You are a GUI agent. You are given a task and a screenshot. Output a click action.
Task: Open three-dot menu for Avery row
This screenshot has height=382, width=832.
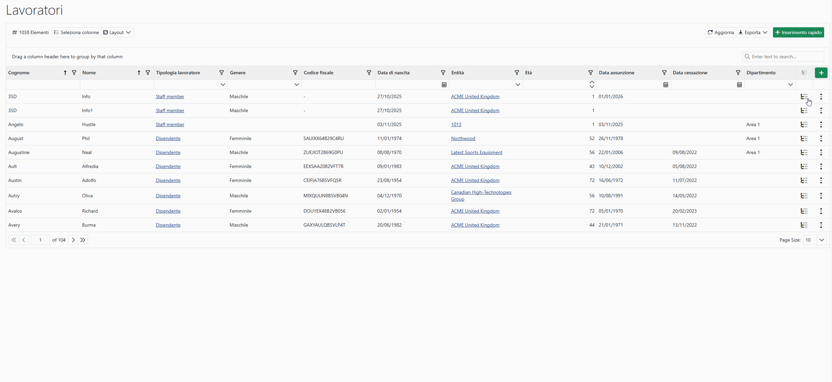821,225
